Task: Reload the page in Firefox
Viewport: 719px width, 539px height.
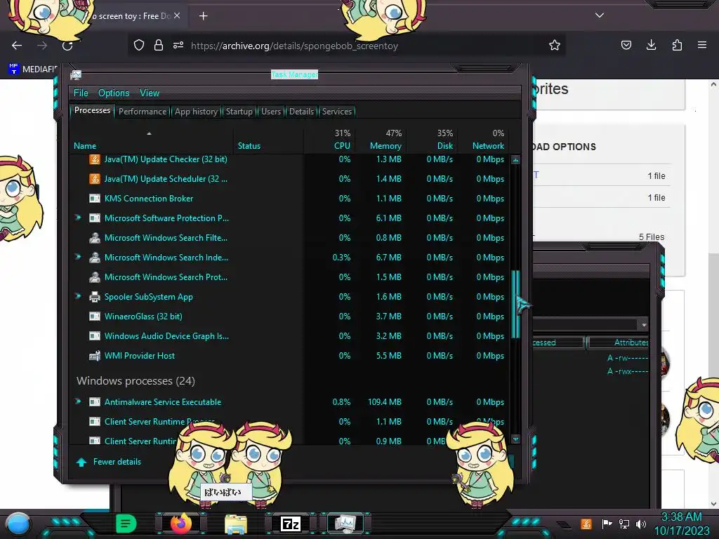Action: click(67, 46)
